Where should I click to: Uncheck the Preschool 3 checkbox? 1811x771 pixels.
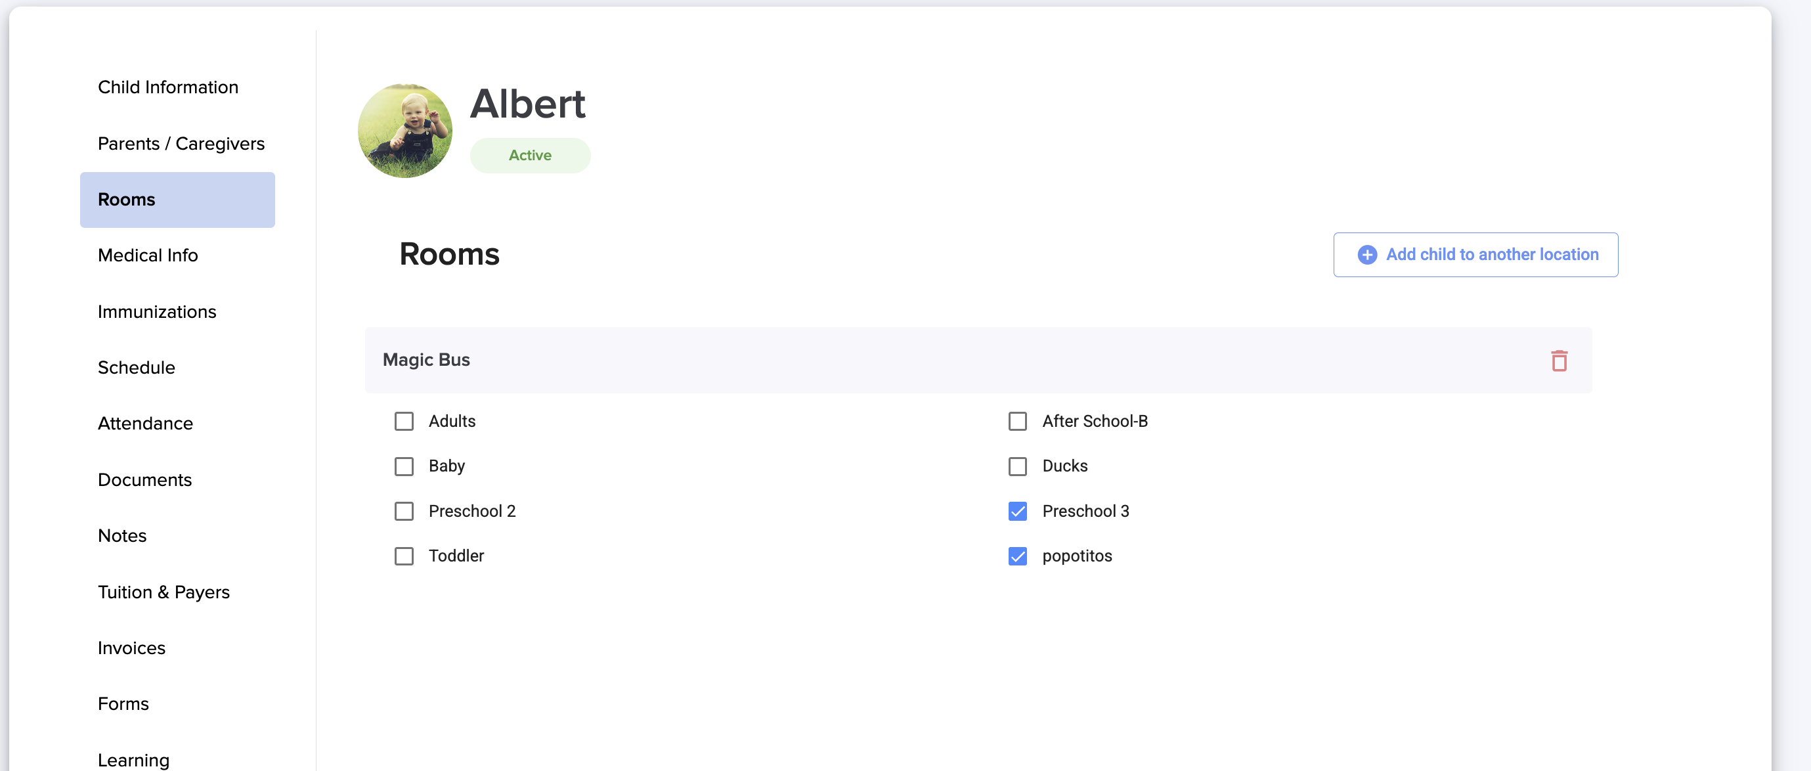[x=1017, y=511]
